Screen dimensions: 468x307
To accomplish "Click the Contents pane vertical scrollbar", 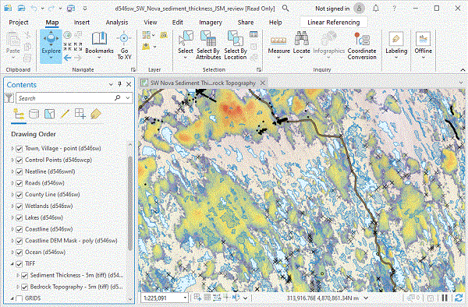I will [130, 203].
